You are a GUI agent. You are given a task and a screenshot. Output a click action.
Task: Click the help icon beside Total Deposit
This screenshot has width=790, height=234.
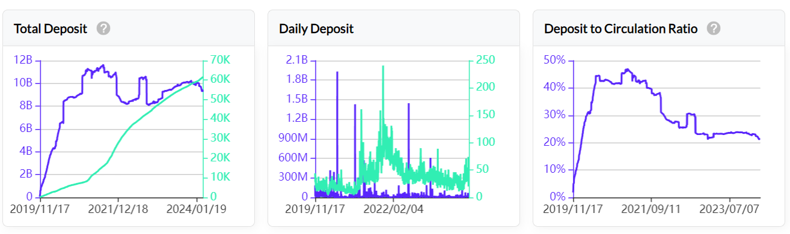[103, 28]
